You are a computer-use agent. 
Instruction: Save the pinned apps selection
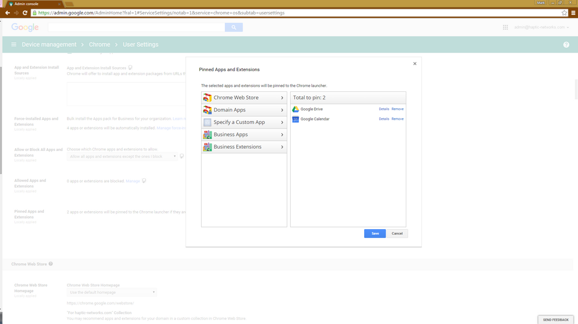[x=375, y=234]
